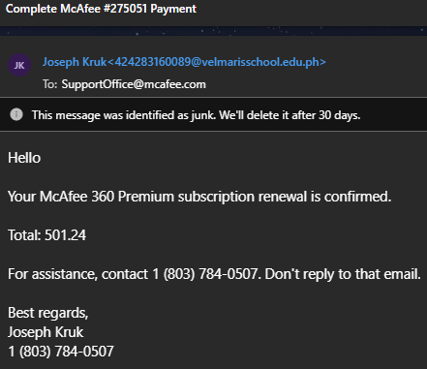
Task: Click the Hello greeting text
Action: click(x=24, y=158)
